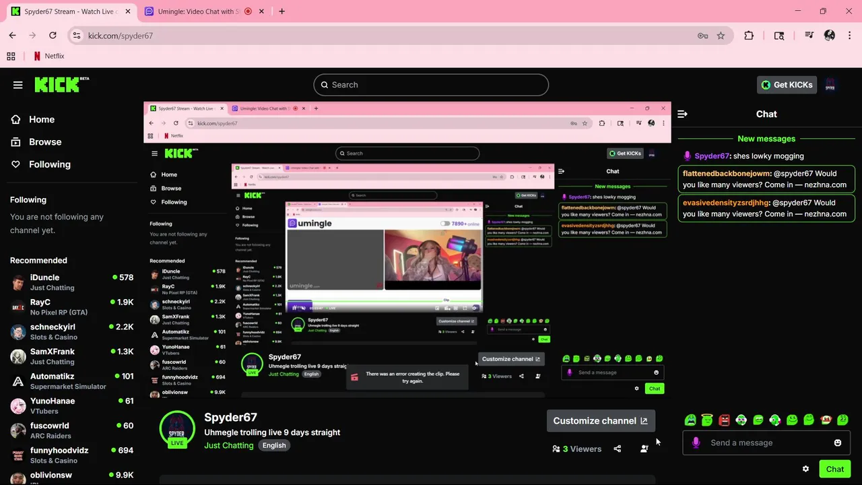The height and width of the screenshot is (485, 862).
Task: Open saved passwords key icon
Action: (x=703, y=36)
